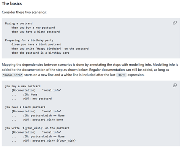This screenshot has width=182, height=147.
Task: Click the 'Happy birthday!' write step line
Action: (50, 49)
